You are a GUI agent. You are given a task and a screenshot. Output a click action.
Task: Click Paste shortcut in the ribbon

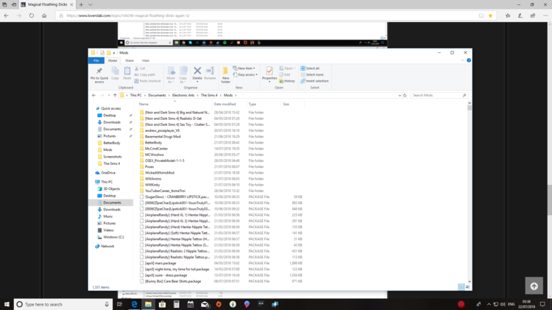coord(147,81)
